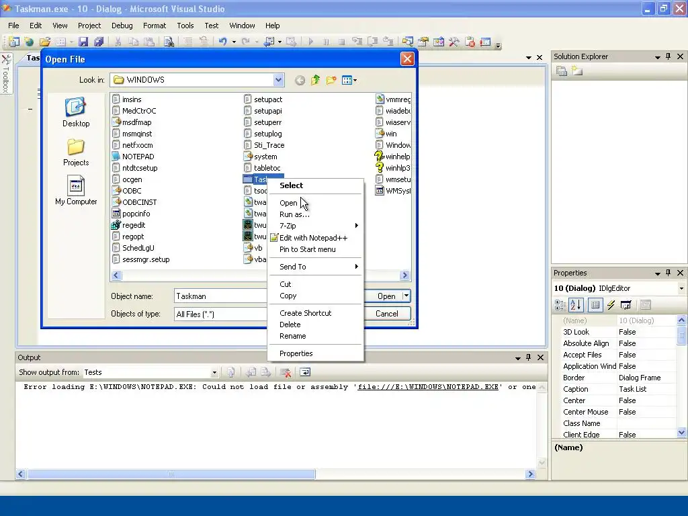
Task: Pin the Solution Explorer panel
Action: pos(669,56)
